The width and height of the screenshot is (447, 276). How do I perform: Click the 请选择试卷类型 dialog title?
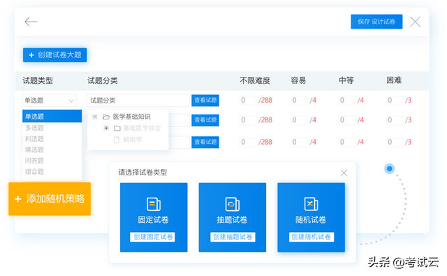point(142,173)
